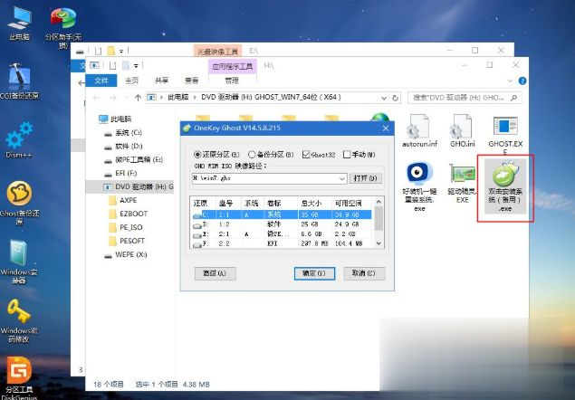Launch the DiskGenius 分区工具 icon

19,377
